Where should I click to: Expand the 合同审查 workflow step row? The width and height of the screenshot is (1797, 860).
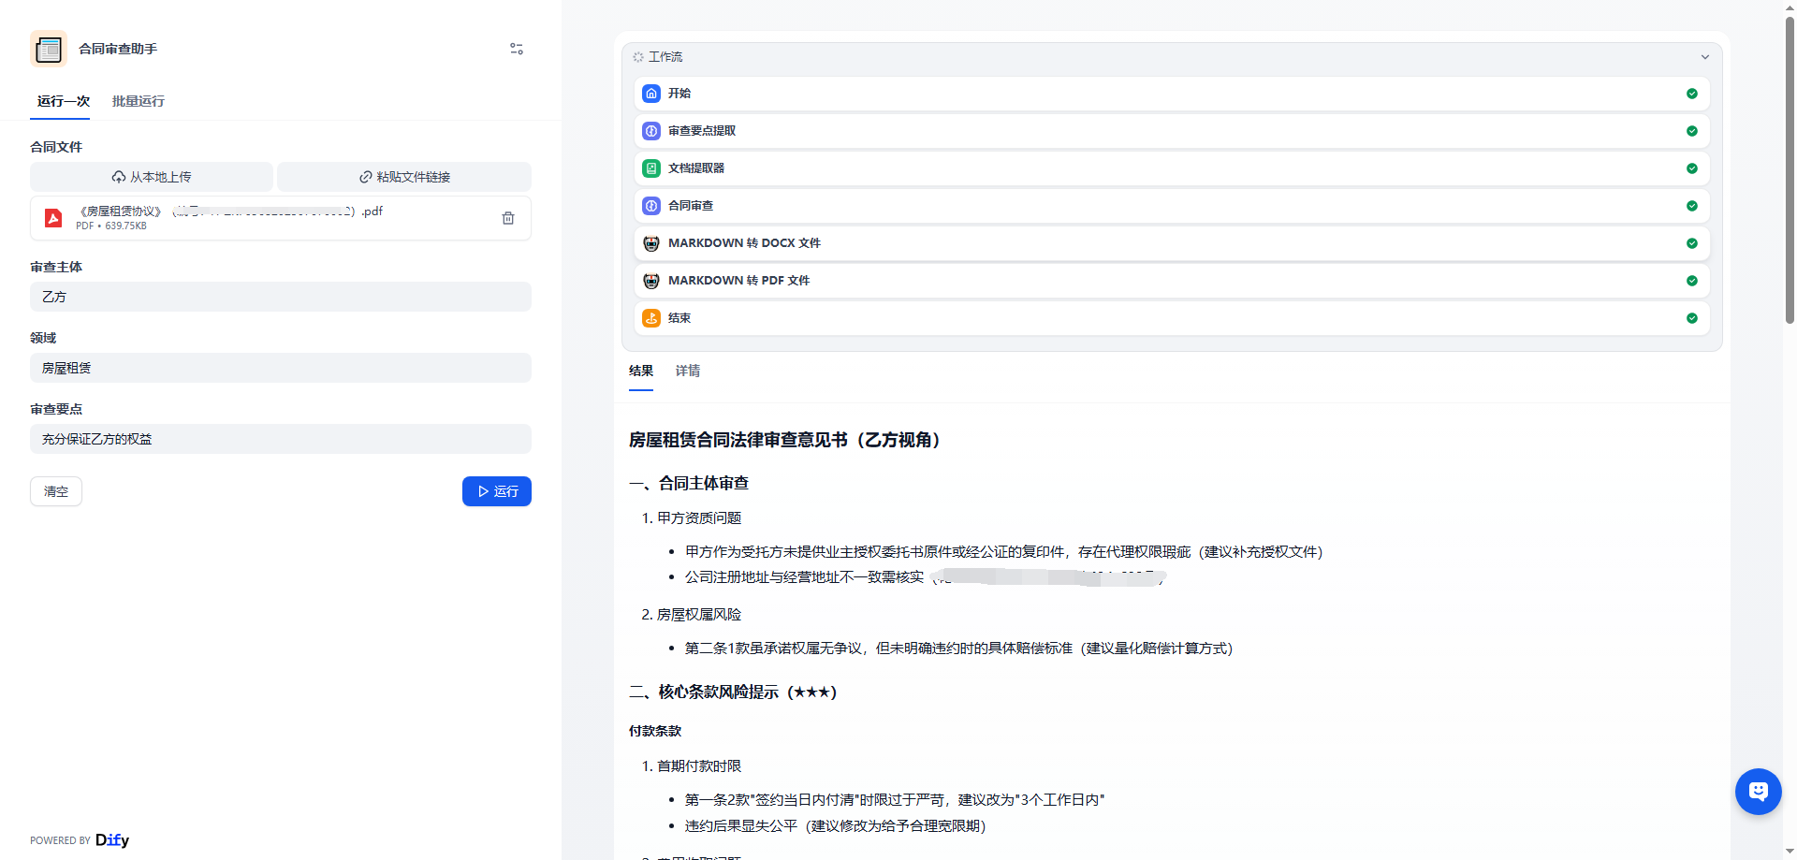pos(1172,206)
